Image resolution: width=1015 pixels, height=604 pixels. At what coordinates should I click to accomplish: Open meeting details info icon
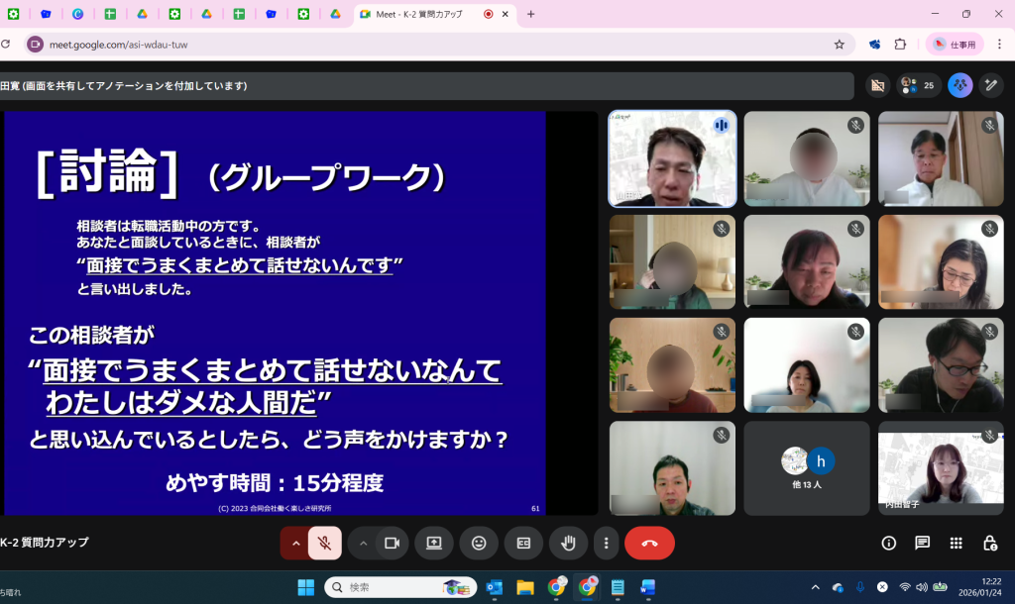(x=889, y=543)
